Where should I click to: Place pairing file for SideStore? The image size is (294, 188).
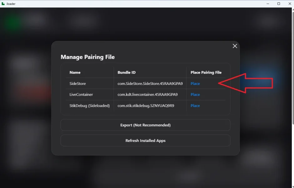click(195, 84)
